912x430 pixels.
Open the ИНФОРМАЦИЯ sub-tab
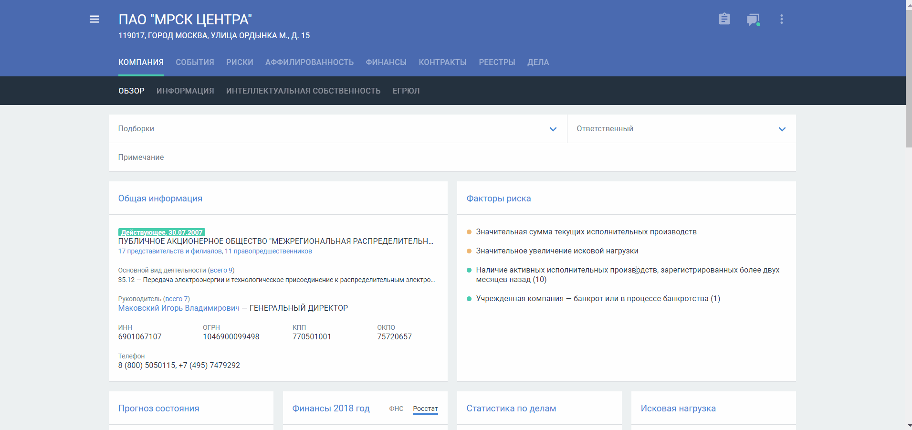coord(185,91)
